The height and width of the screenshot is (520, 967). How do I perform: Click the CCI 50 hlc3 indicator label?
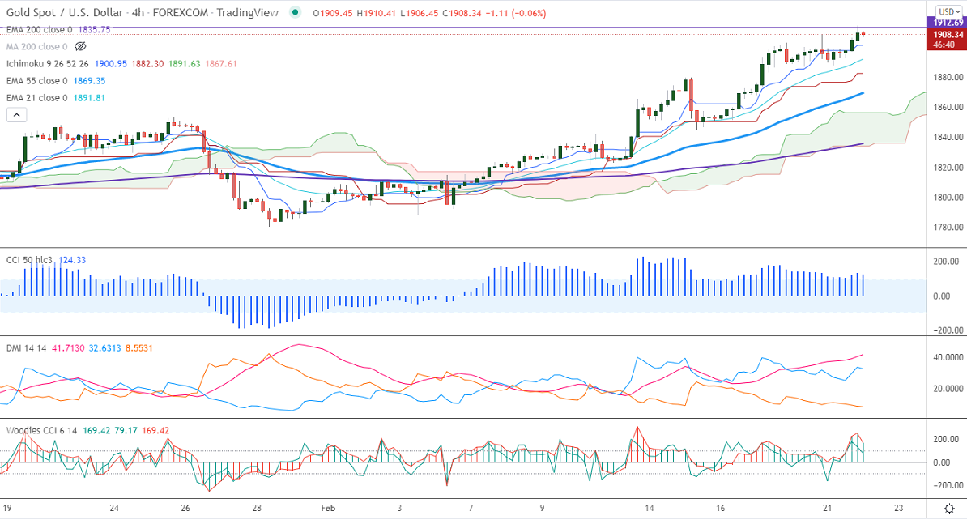[30, 260]
